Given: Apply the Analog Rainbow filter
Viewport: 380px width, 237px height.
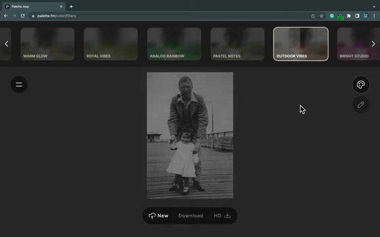Looking at the screenshot, I should pos(174,44).
